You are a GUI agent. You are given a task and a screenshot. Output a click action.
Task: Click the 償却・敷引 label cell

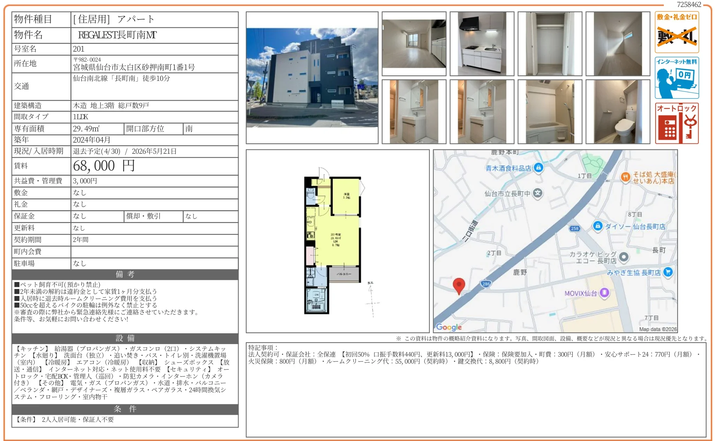[x=153, y=216]
